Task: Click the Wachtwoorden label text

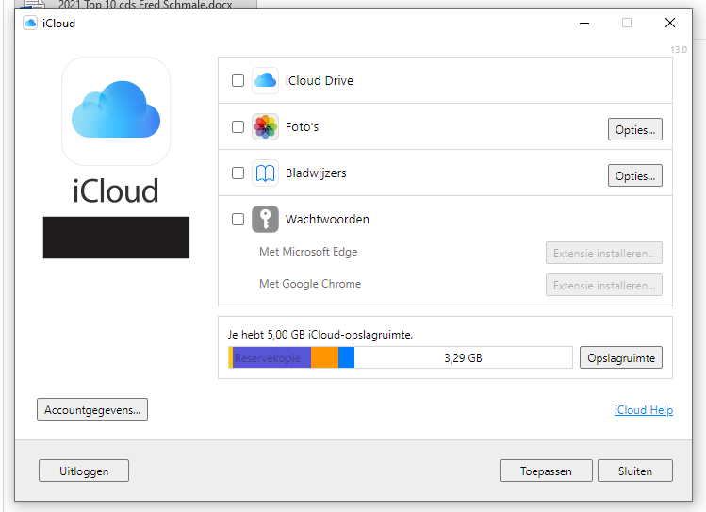Action: (327, 220)
